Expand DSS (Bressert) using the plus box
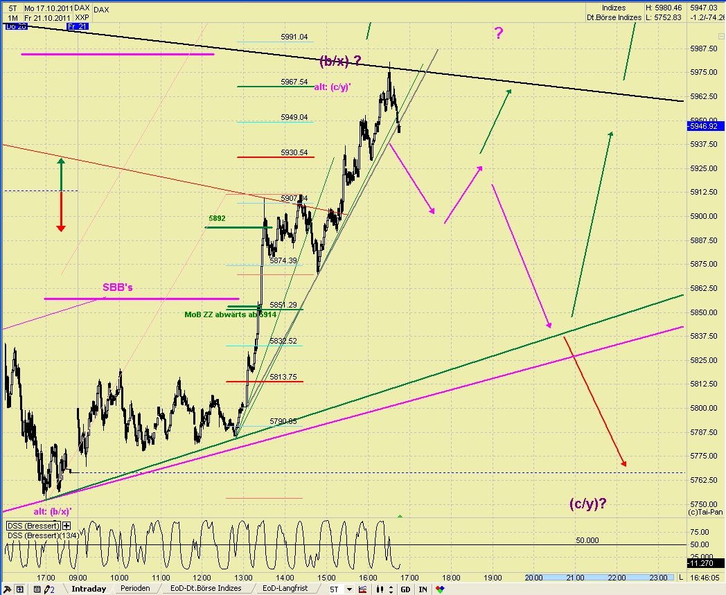Viewport: 726px width, 595px height. [65, 525]
